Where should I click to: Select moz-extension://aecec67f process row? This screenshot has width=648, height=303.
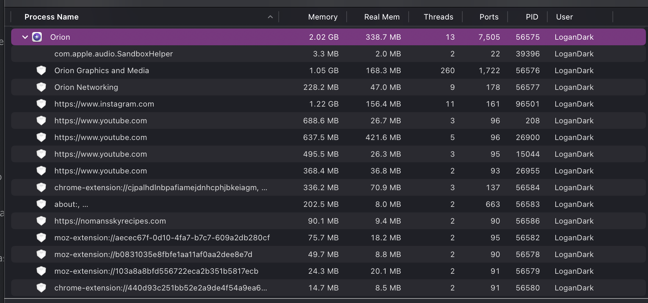[x=328, y=238]
